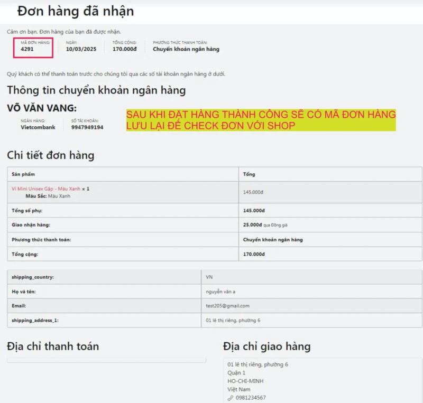Image resolution: width=423 pixels, height=403 pixels.
Task: Click the Thông tin chuyển khoản ngân hàng heading
Action: (96, 90)
